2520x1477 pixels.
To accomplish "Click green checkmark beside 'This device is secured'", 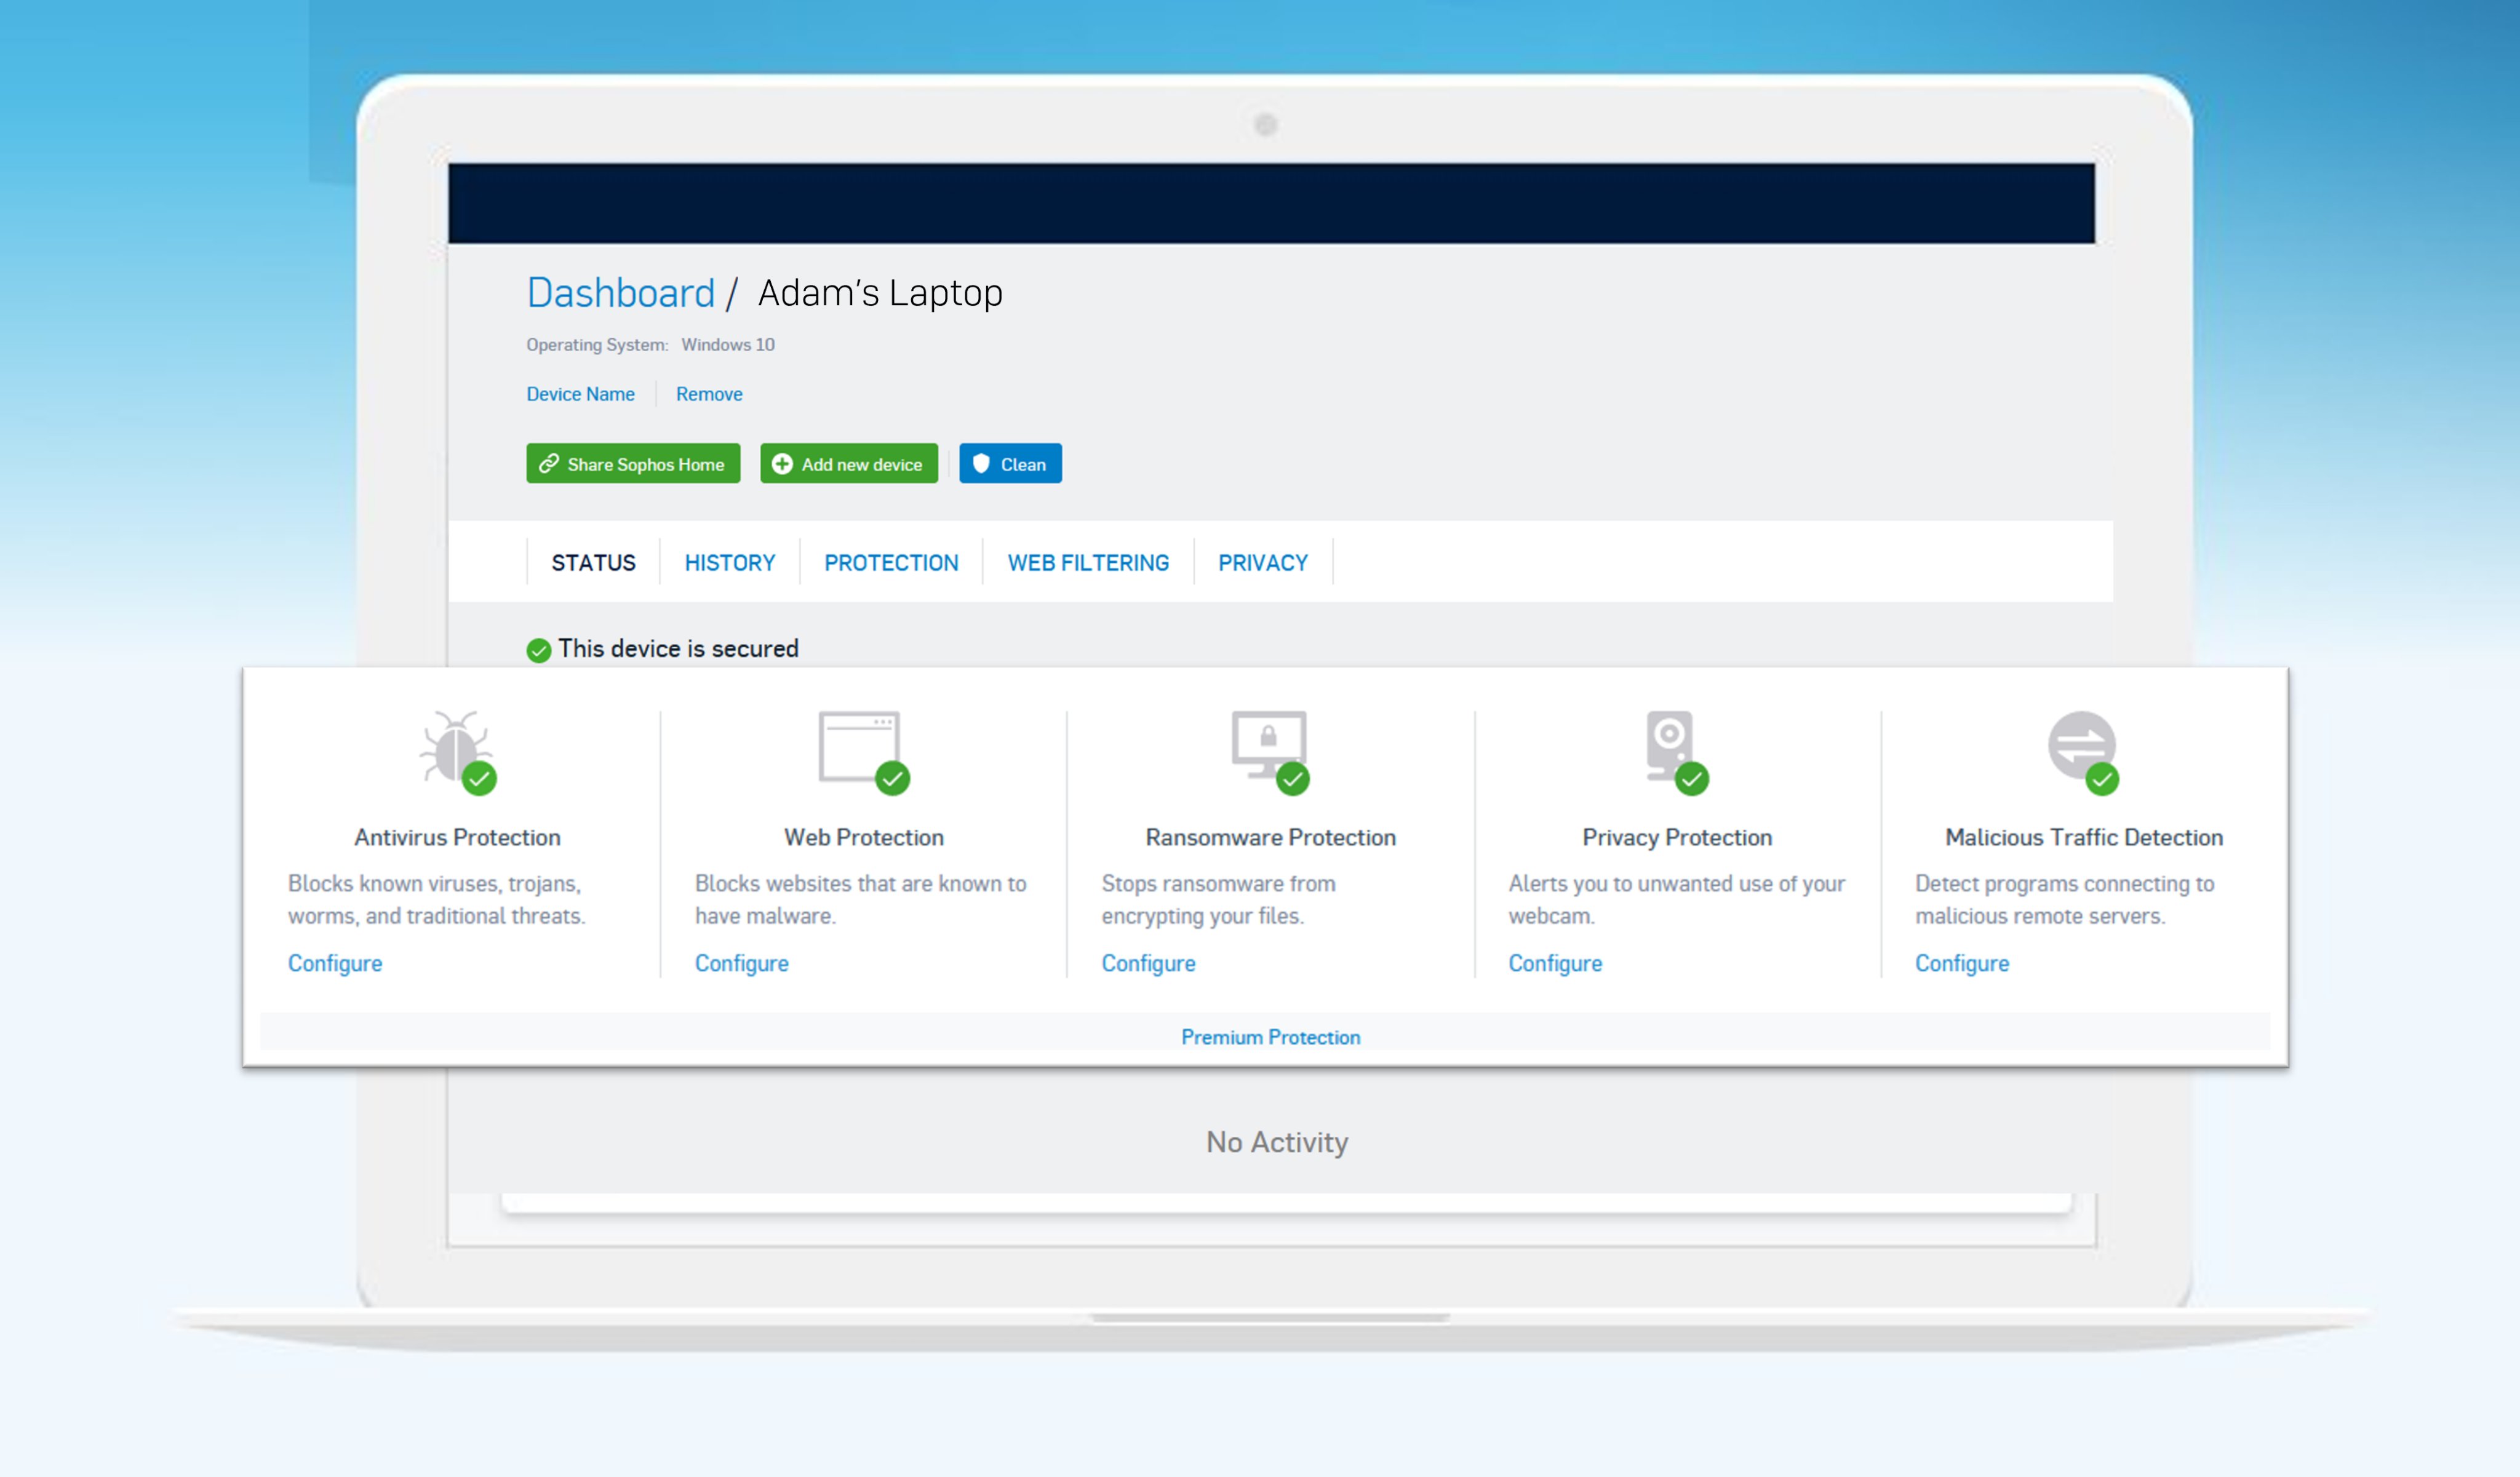I will pos(539,650).
